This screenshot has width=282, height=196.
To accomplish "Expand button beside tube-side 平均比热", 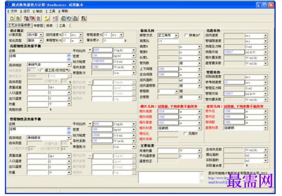I will pyautogui.click(x=90, y=124).
